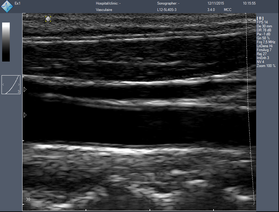Click the grayscale gradient bar

coord(6,42)
